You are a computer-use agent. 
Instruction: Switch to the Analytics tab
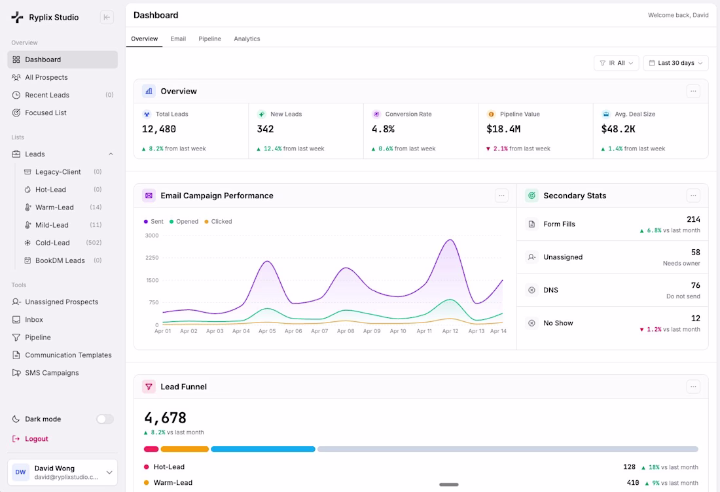click(247, 39)
